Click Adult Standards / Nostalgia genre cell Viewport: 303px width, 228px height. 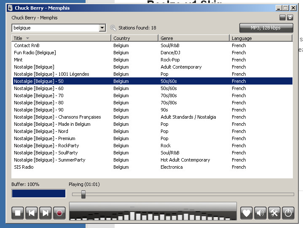pyautogui.click(x=188, y=117)
